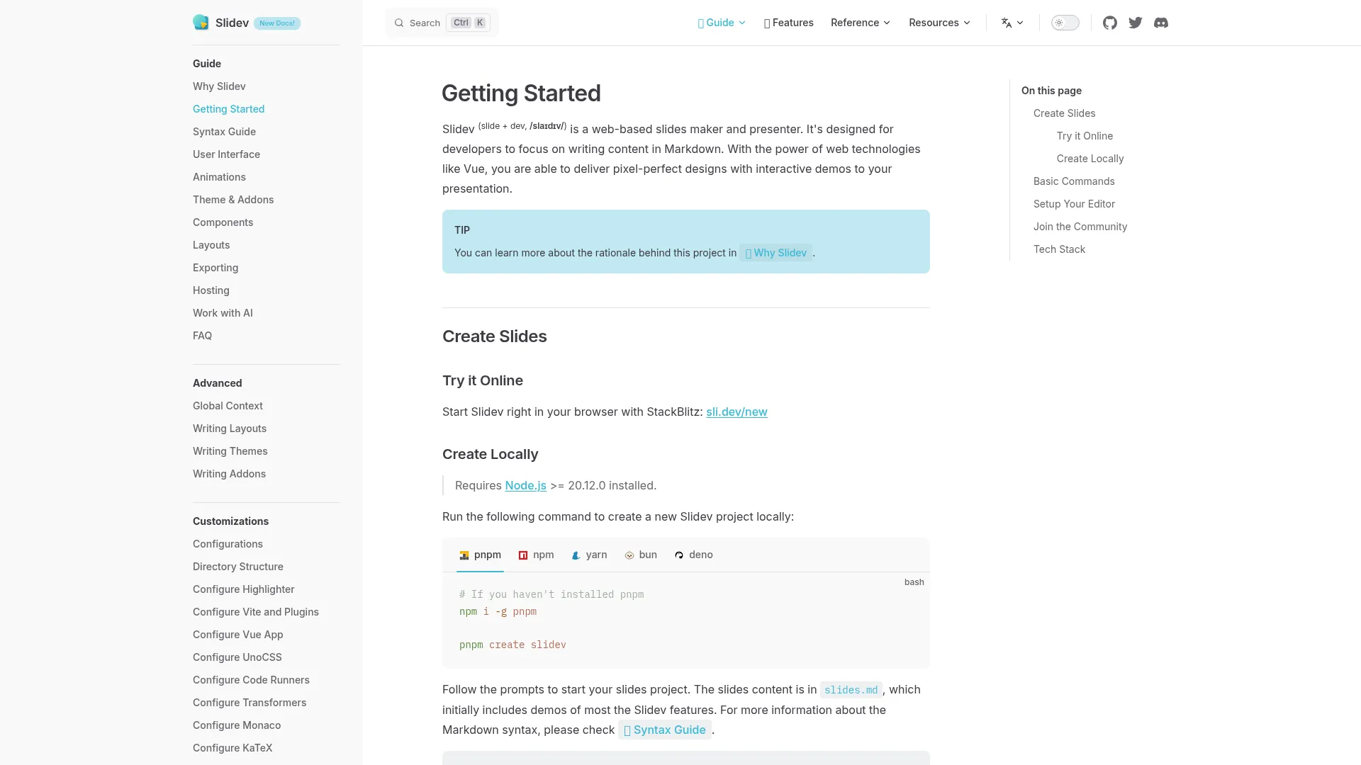1361x765 pixels.
Task: Open Hosting sidebar page
Action: pos(211,290)
